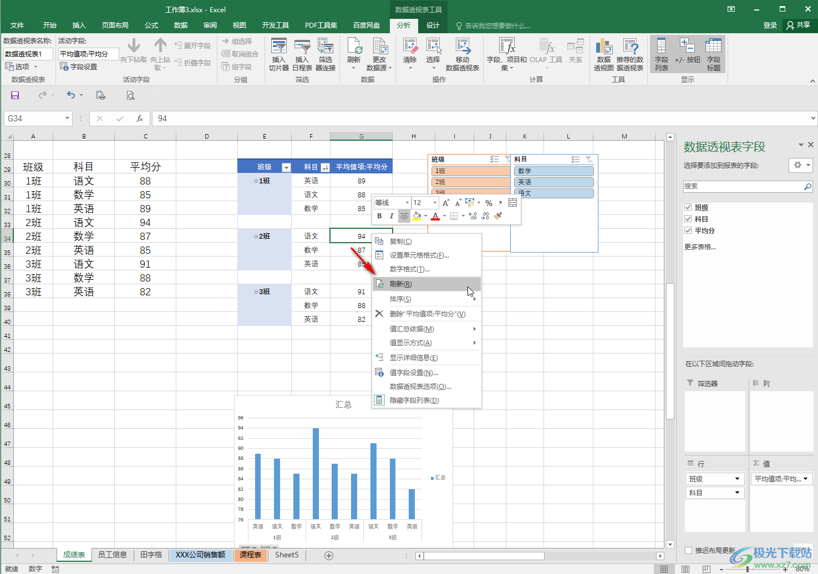This screenshot has height=574, width=818.
Task: Click multi-select icon on 班级 slicer
Action: 494,160
